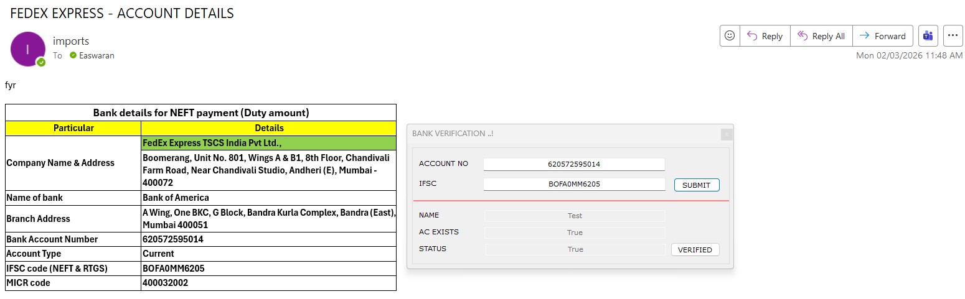Click recipient Easwaran in the To line
This screenshot has width=965, height=299.
tap(96, 55)
